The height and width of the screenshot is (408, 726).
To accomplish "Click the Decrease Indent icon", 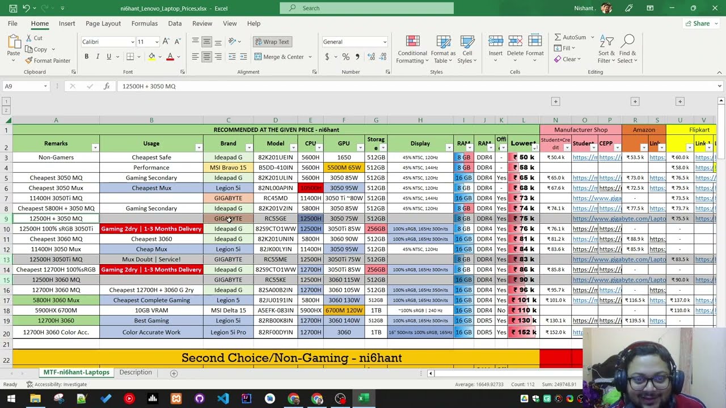I will (x=232, y=57).
